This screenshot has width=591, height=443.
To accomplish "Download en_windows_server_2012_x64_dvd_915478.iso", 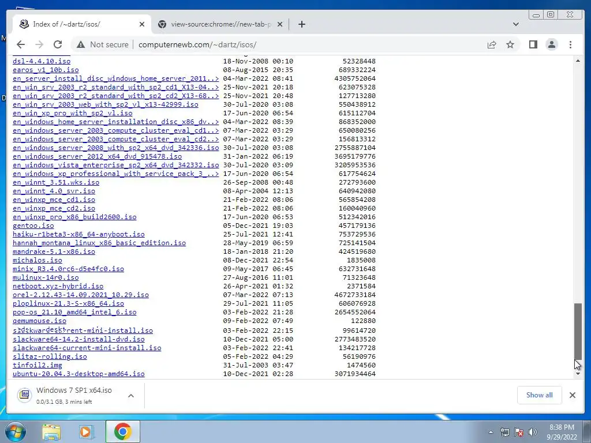I will 97,156.
